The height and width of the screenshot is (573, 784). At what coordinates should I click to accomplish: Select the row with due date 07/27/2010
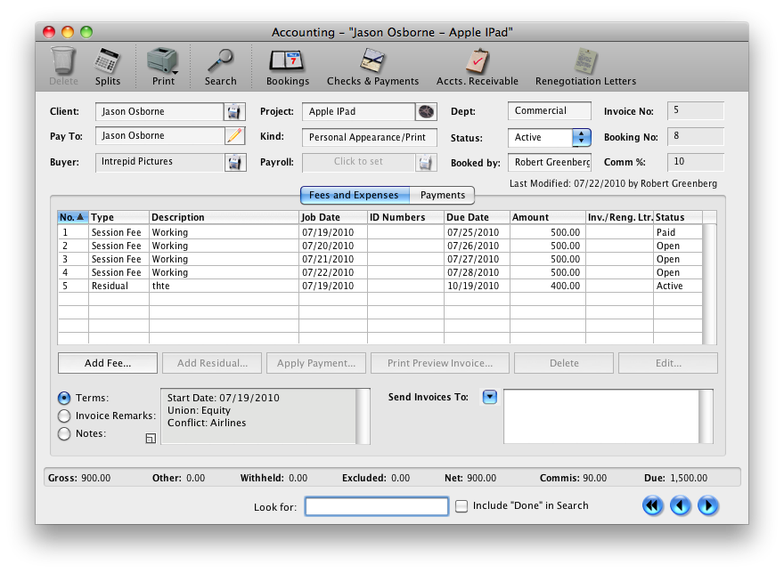[380, 259]
